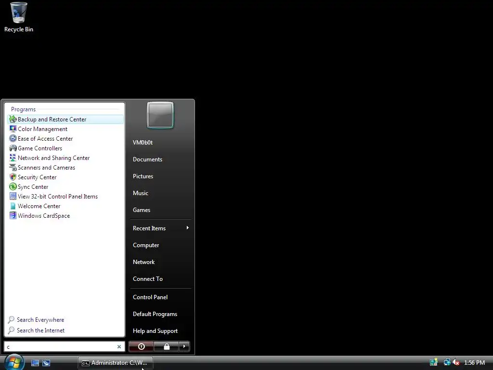The width and height of the screenshot is (493, 370).
Task: Open Documents from Start menu
Action: click(147, 159)
